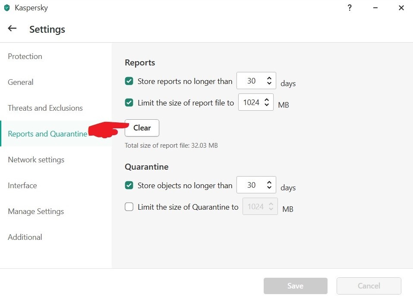413x301 pixels.
Task: Close the Kaspersky window
Action: click(401, 8)
